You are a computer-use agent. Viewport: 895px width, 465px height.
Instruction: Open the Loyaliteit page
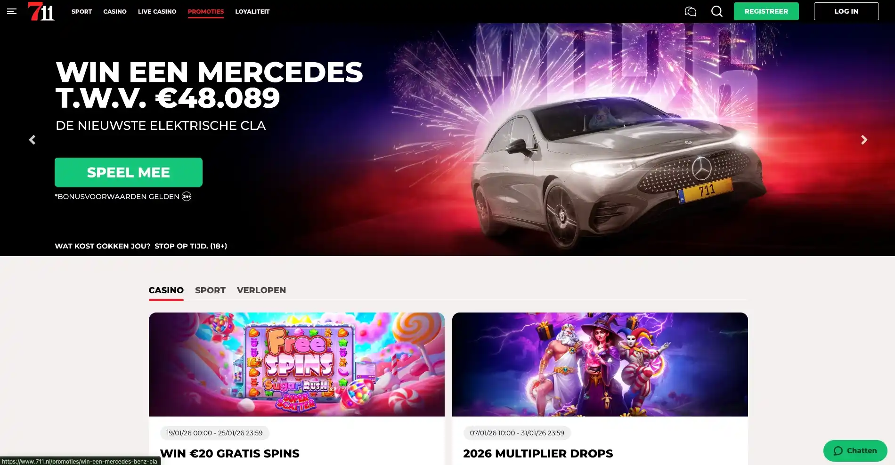[x=252, y=11]
